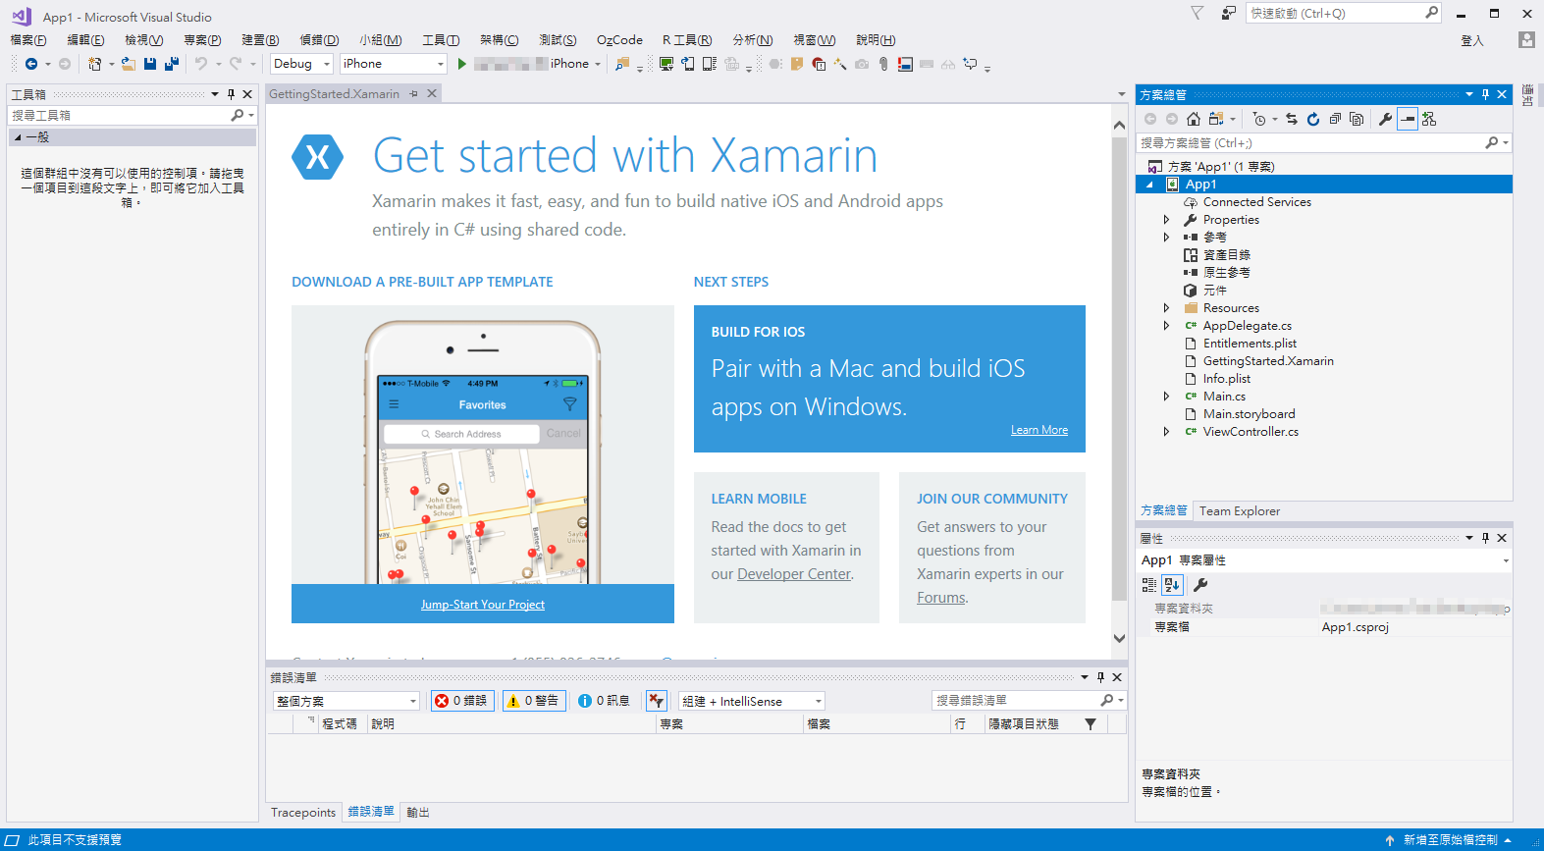Toggle the errors filter button showing 0 錯誤
This screenshot has height=851, width=1544.
(462, 701)
